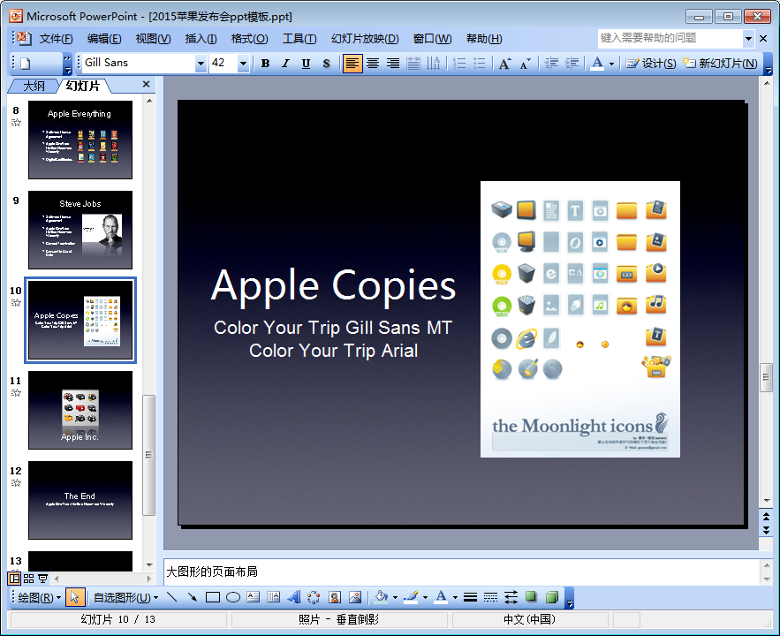
Task: Switch to the 幻灯片 slides tab
Action: click(x=82, y=86)
